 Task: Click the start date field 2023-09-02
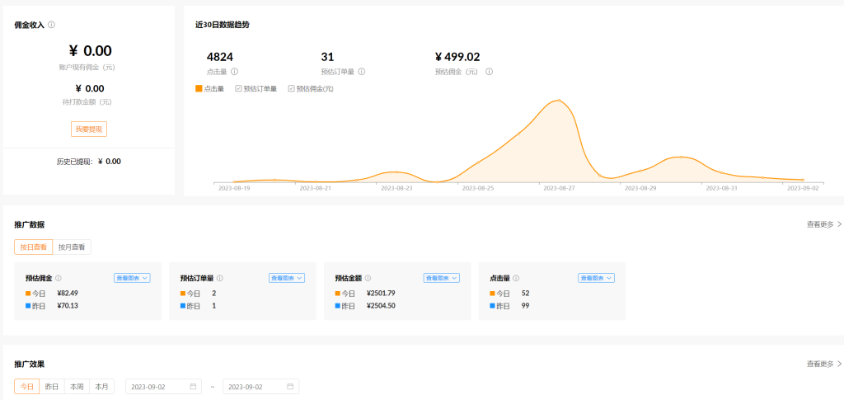164,387
